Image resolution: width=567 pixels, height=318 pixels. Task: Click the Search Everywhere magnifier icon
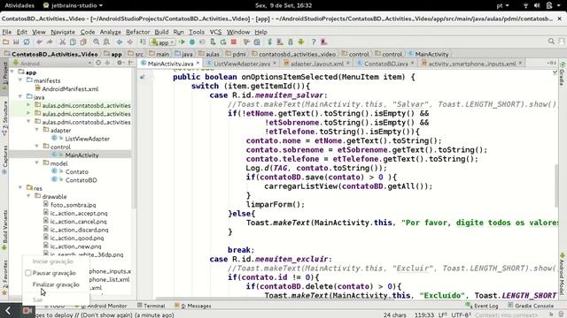pyautogui.click(x=551, y=42)
